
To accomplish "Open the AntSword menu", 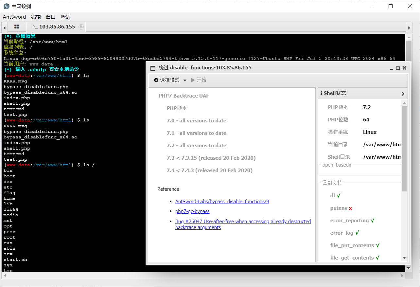I will click(14, 17).
